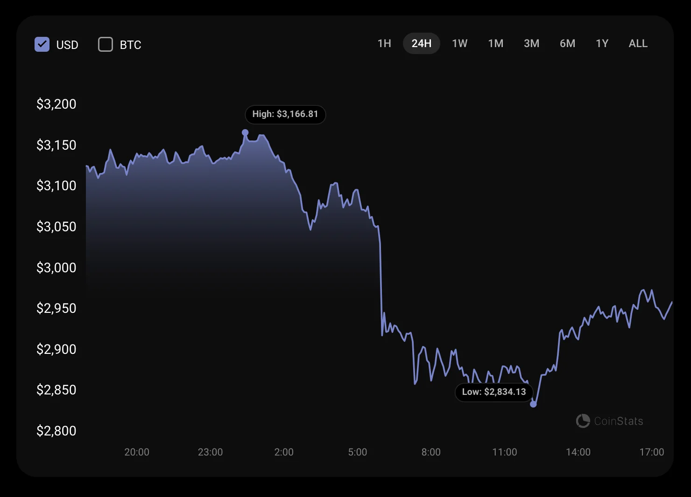Show the 1W price chart

pos(459,43)
